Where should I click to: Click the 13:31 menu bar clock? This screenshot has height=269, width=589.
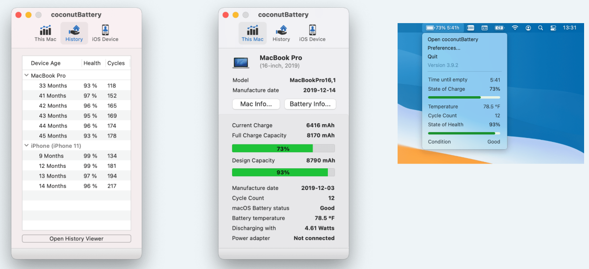point(570,28)
